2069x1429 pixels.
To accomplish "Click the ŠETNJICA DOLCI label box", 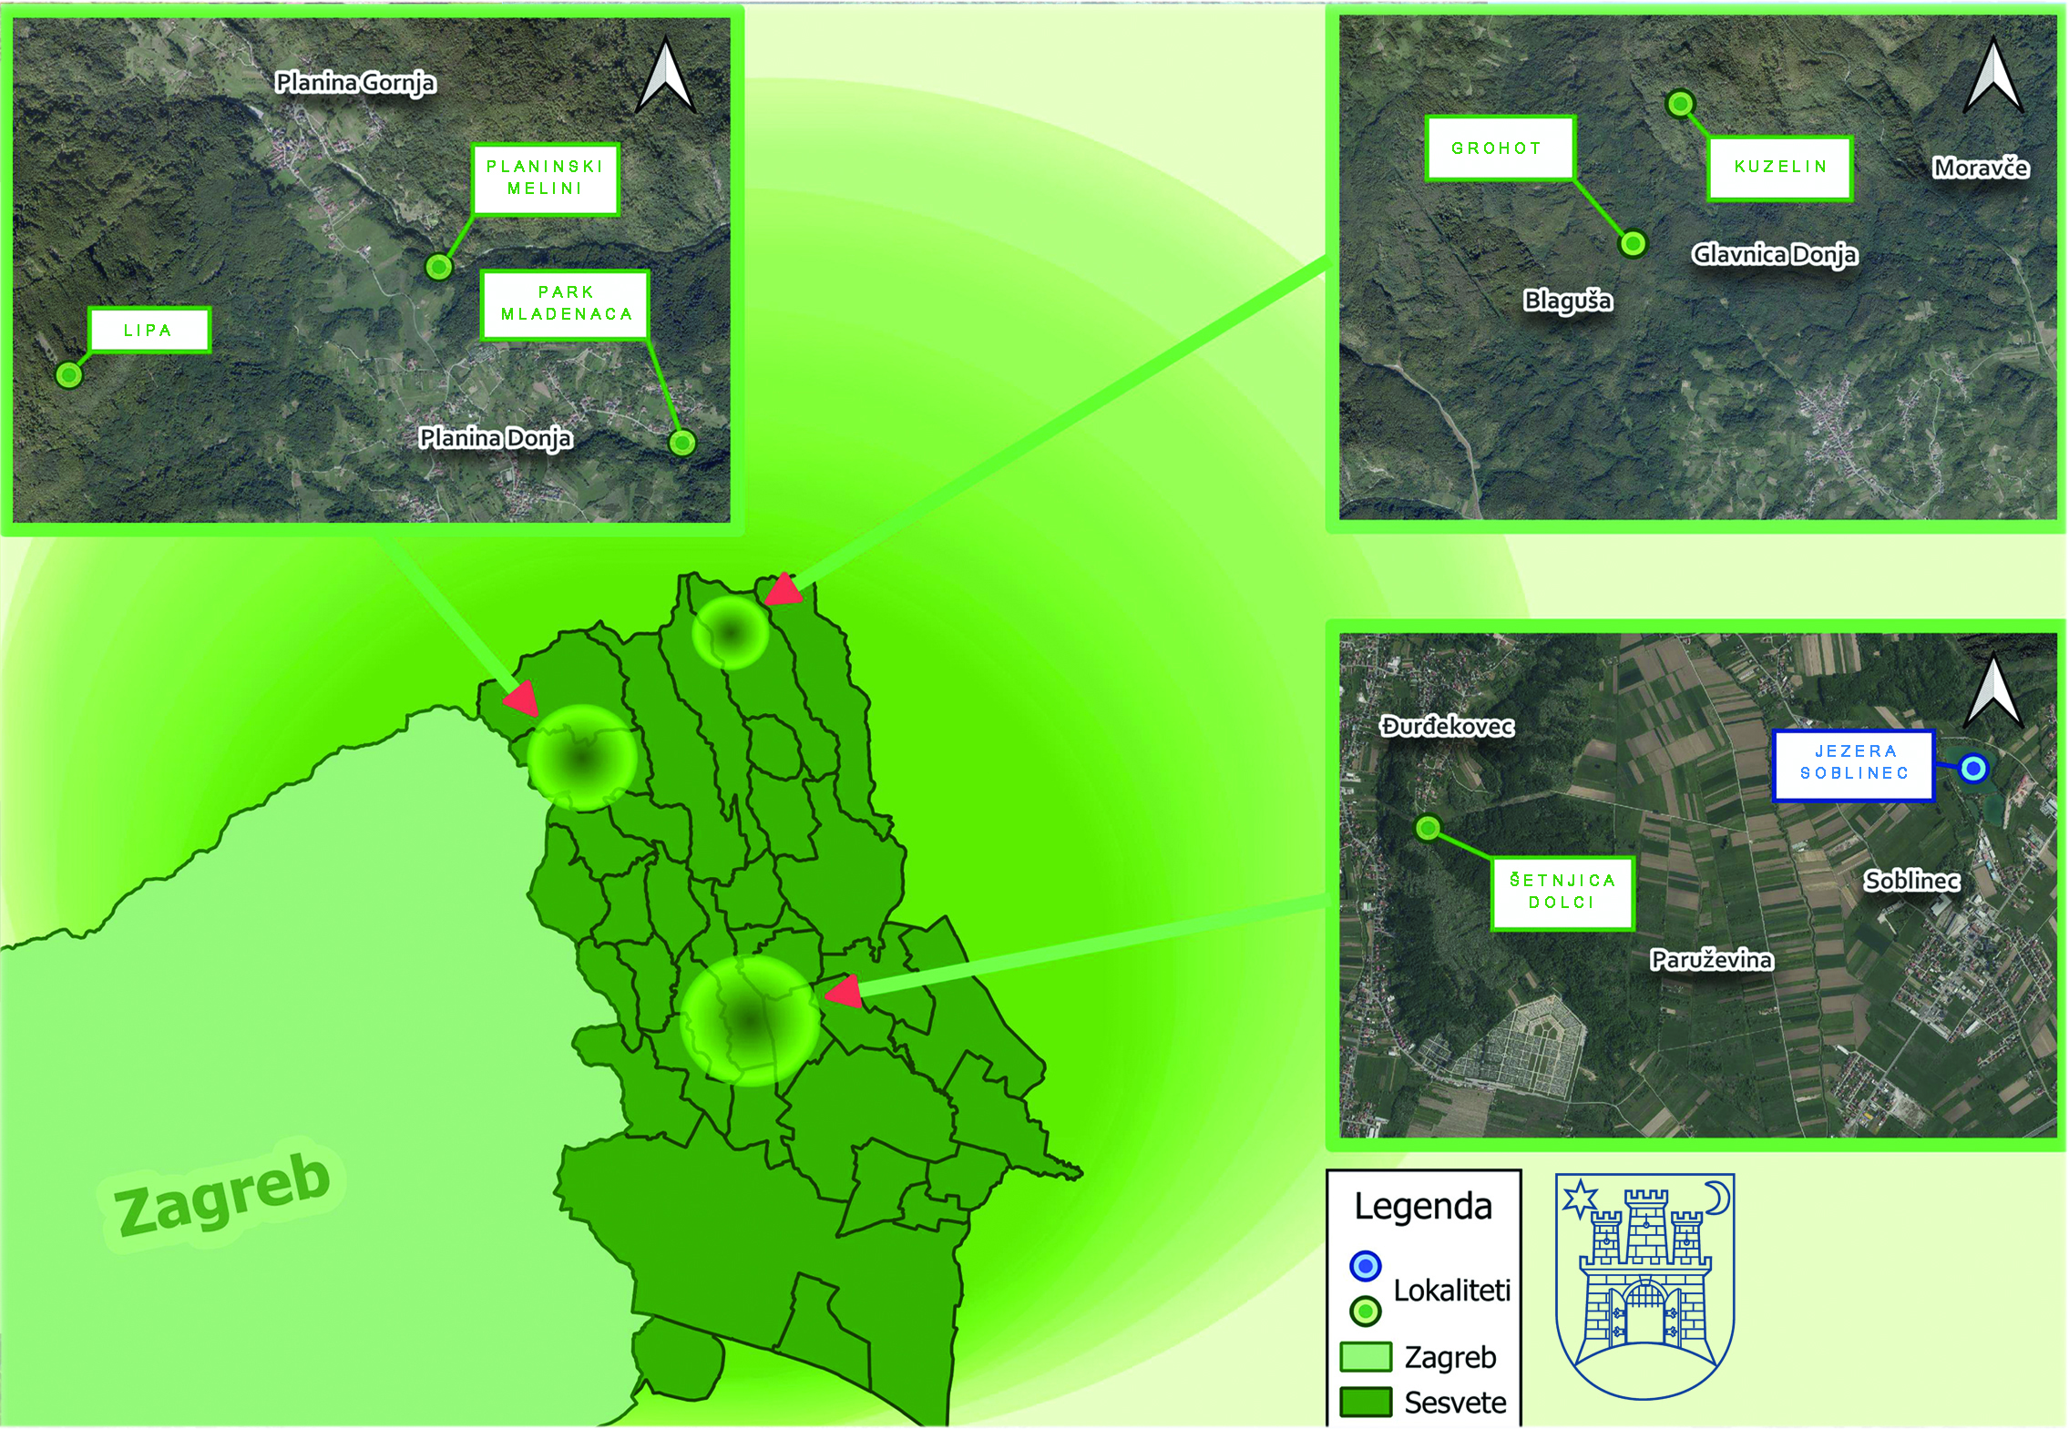I will pos(1562,892).
